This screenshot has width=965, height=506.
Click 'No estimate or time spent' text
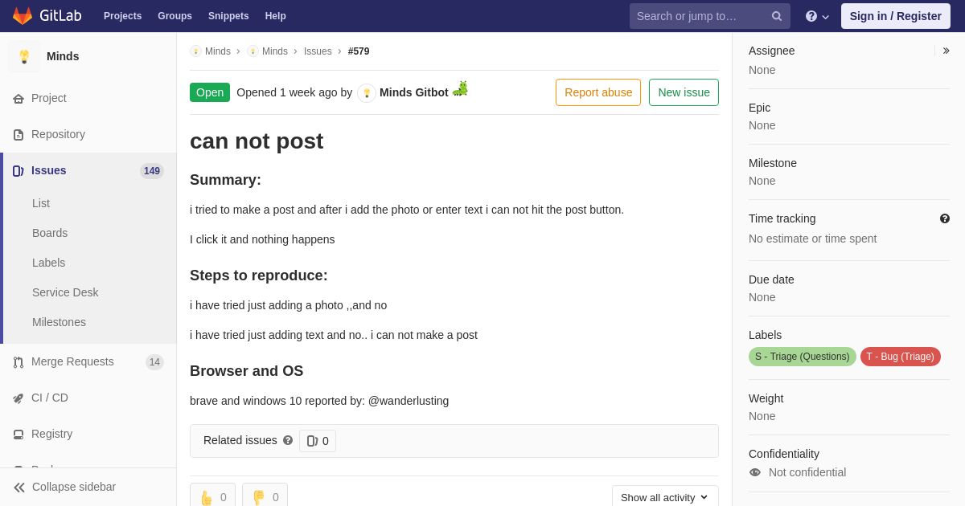tap(812, 239)
